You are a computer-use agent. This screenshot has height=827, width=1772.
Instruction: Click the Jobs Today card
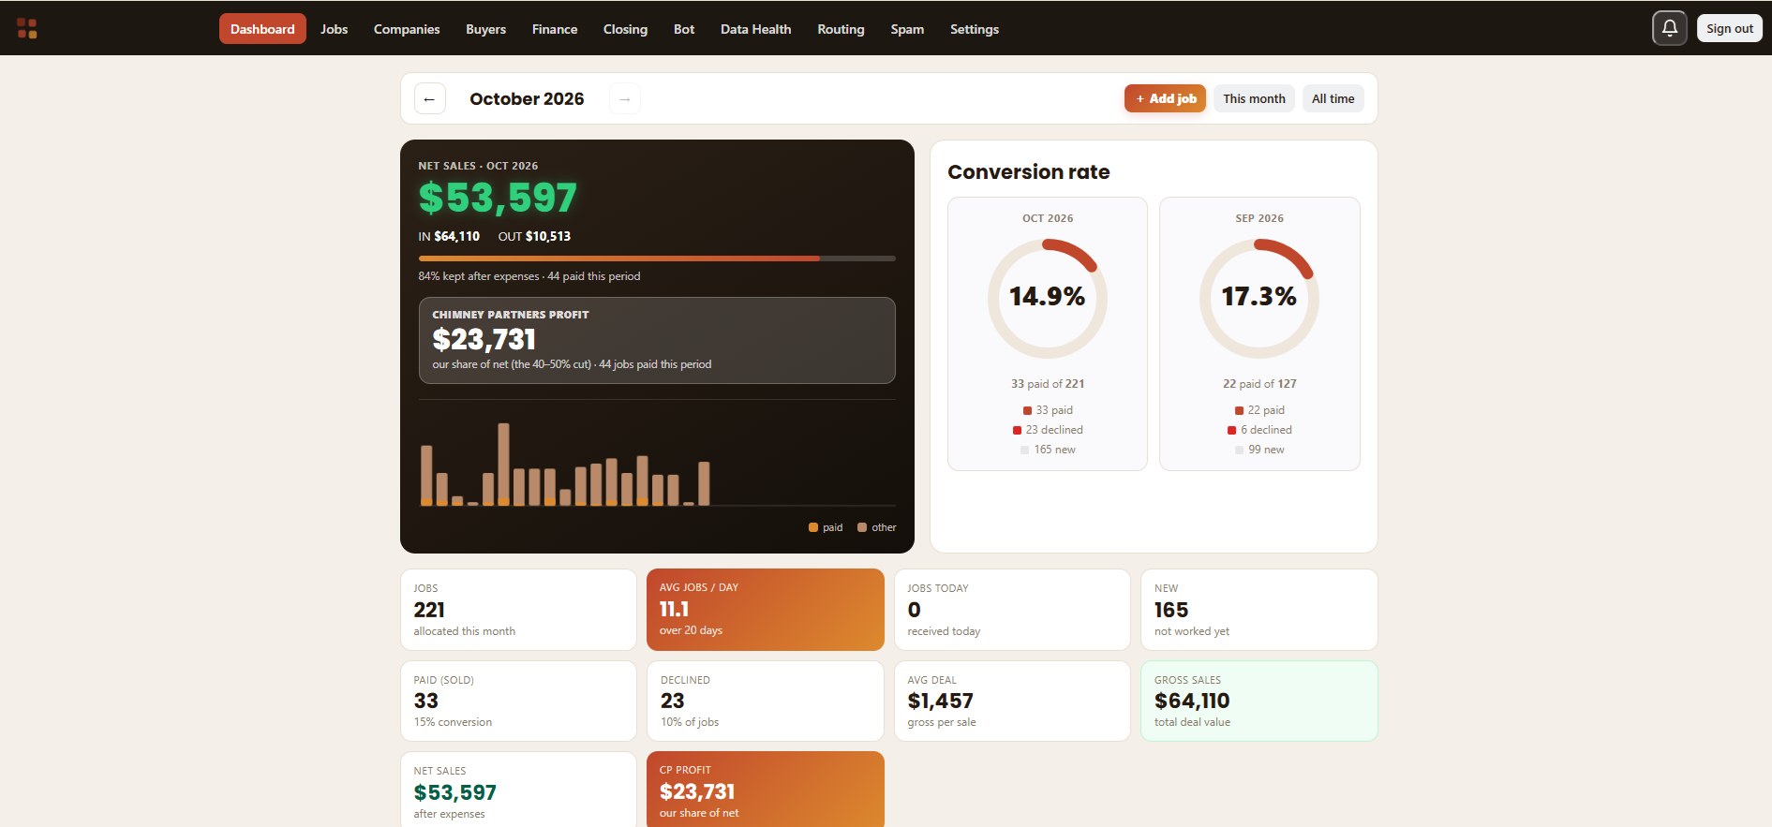(x=1012, y=610)
